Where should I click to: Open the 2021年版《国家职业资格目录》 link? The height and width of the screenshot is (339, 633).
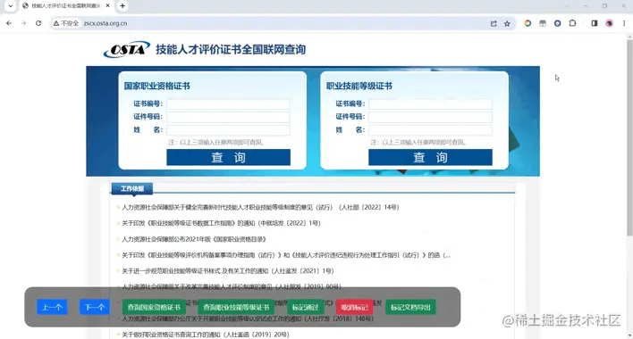coord(194,239)
